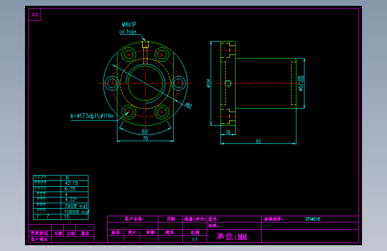The image size is (387, 251).
Task: Click the 'ø82' diameter dimension
Action: coord(188,105)
